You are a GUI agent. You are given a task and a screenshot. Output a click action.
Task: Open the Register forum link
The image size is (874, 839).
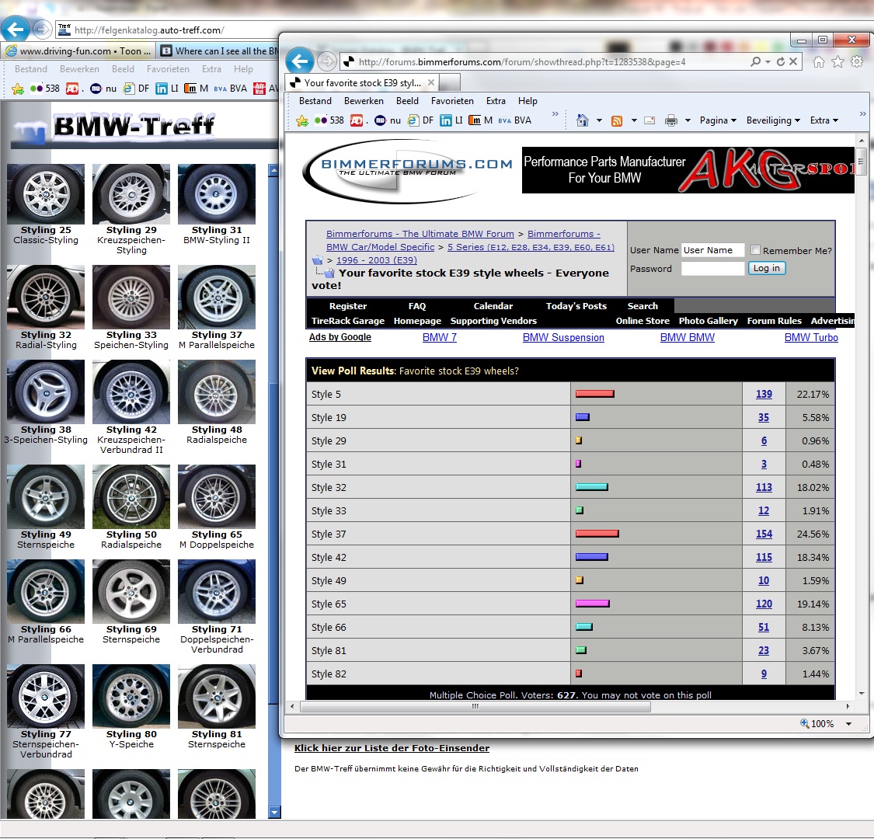[348, 306]
